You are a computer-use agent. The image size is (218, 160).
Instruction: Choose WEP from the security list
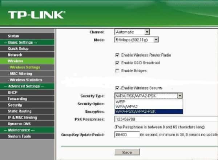[x=149, y=102]
